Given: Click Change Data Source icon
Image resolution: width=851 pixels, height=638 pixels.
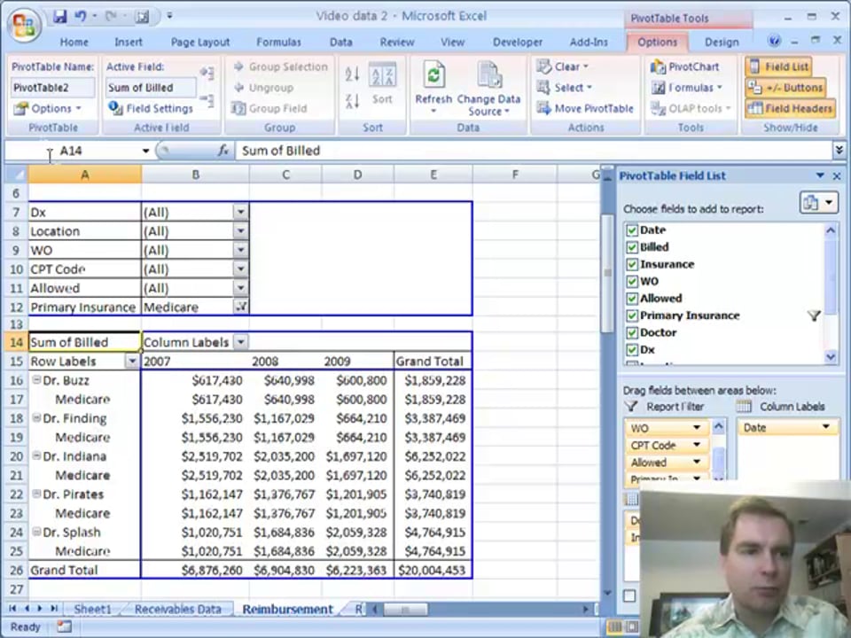Looking at the screenshot, I should point(489,74).
